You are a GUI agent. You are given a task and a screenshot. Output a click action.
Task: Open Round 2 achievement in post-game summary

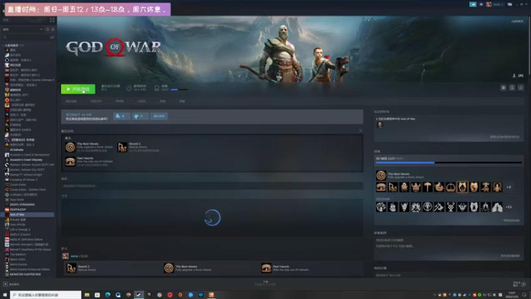click(x=138, y=147)
